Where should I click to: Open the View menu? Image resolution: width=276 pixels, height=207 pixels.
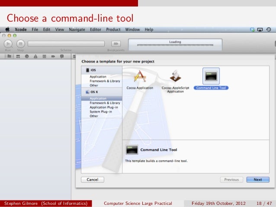tap(60, 29)
